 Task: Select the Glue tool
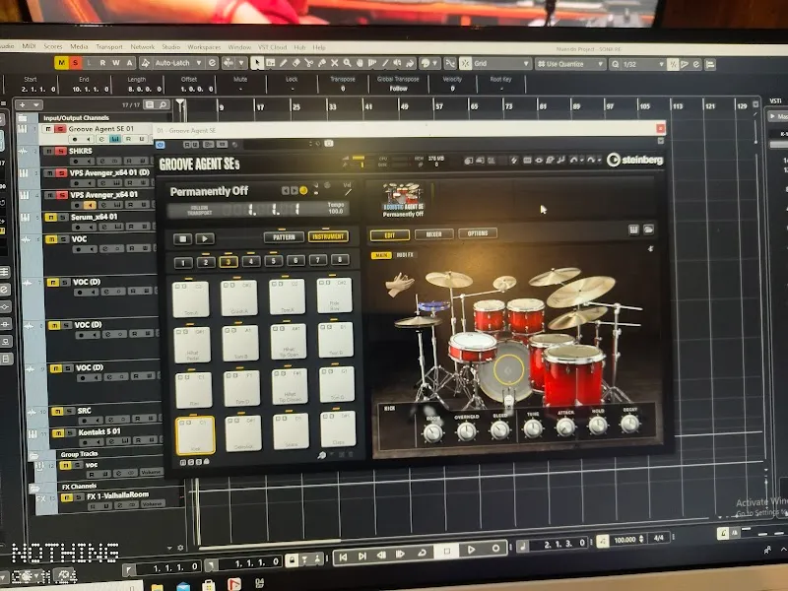322,63
